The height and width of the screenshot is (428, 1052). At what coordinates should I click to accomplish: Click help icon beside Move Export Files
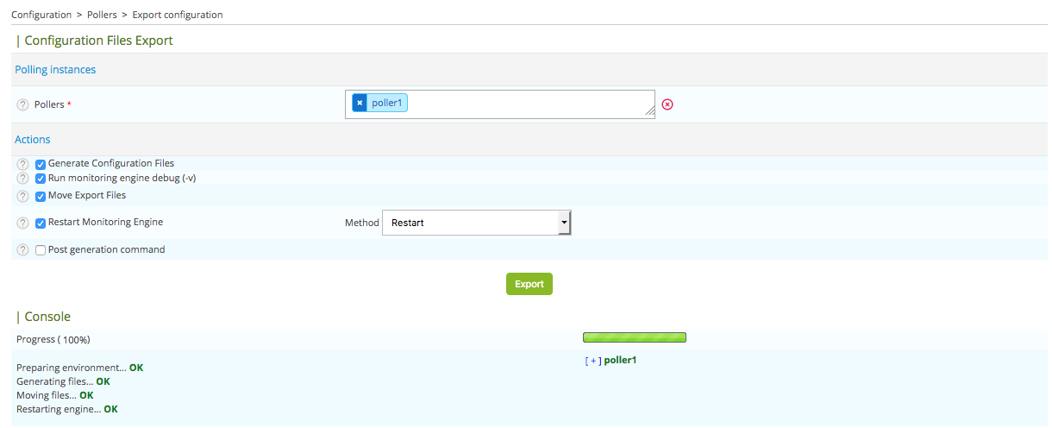click(x=23, y=196)
